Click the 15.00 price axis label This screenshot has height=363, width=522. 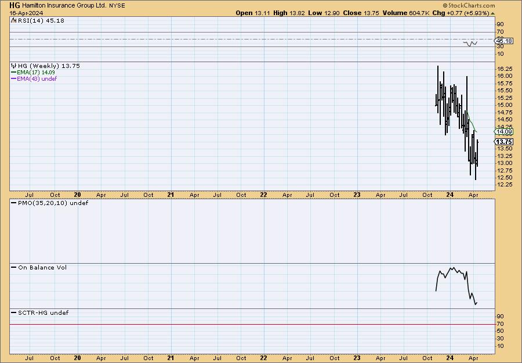pos(505,105)
